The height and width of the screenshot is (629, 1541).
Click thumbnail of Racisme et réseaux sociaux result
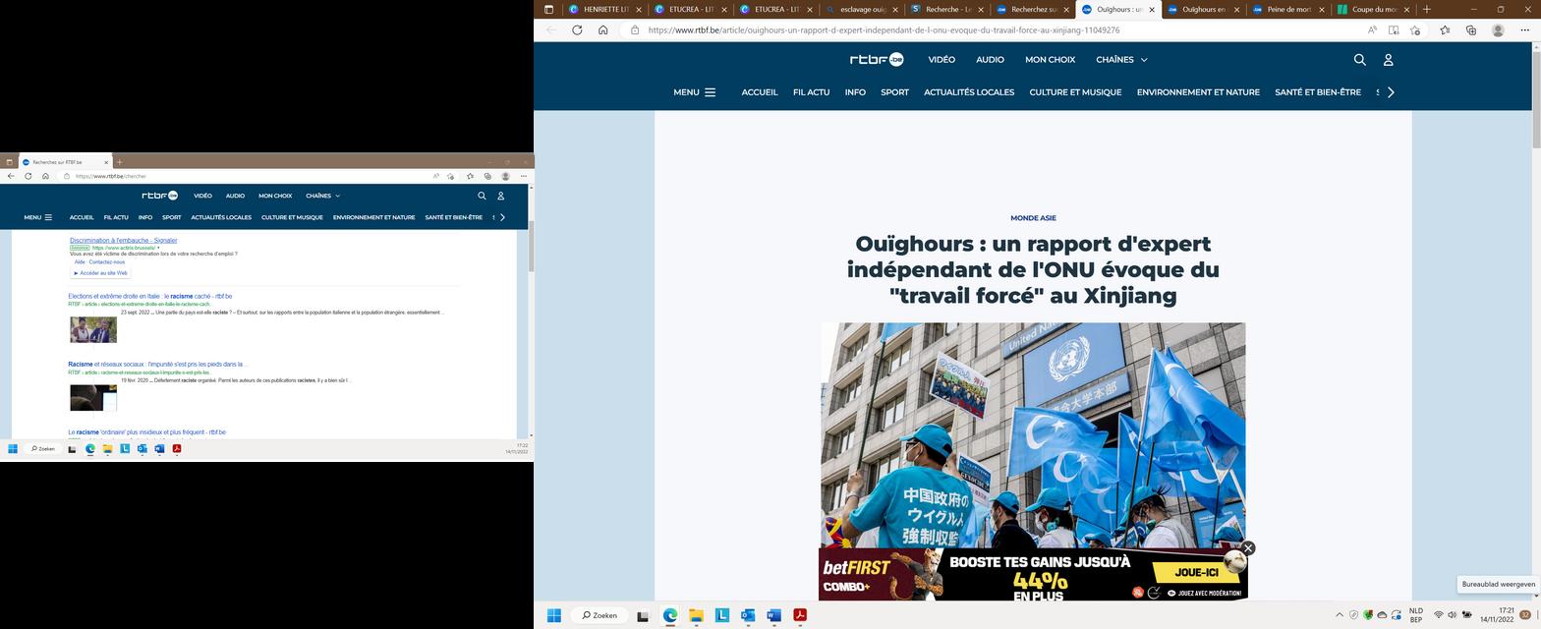[93, 397]
